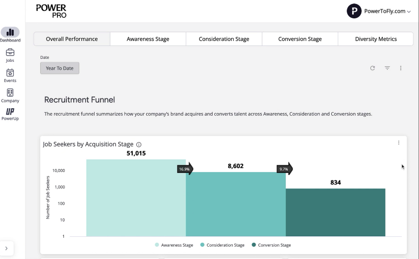Viewport: 419px width, 259px height.
Task: Toggle Consideration Stage legend item
Action: [222, 245]
